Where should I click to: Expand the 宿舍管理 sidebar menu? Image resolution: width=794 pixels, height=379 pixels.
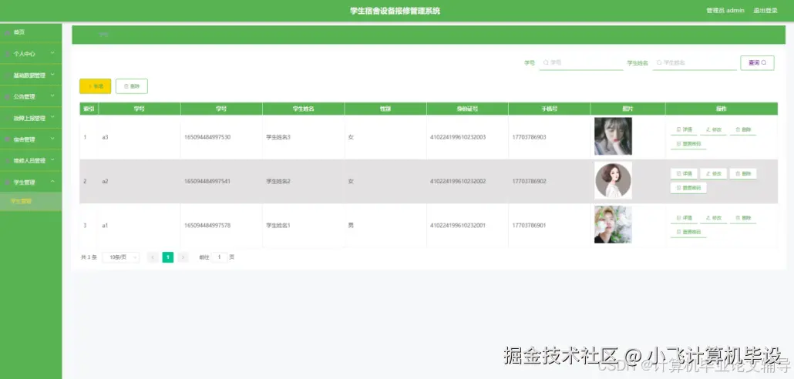coord(30,139)
